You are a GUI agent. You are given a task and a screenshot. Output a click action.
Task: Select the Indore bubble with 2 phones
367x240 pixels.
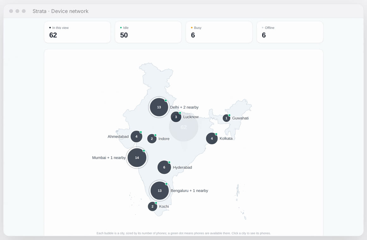tap(152, 139)
